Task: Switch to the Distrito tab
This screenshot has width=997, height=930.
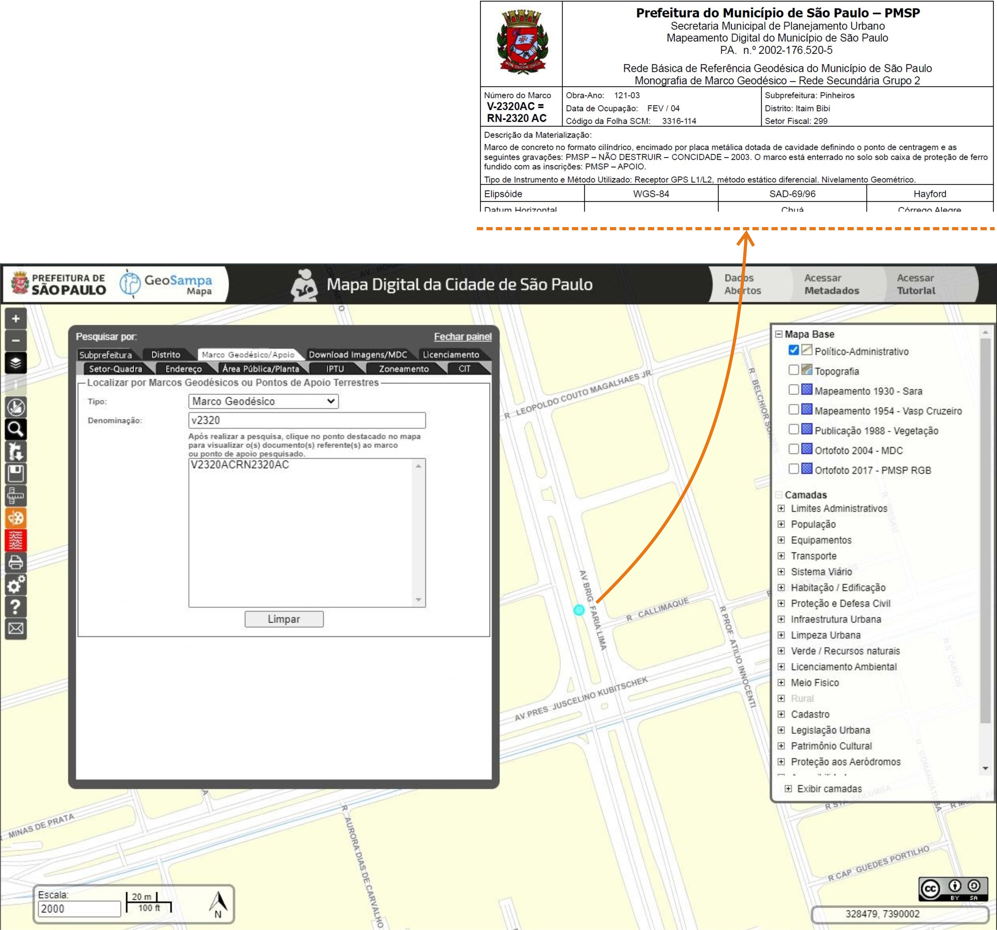Action: pyautogui.click(x=165, y=354)
